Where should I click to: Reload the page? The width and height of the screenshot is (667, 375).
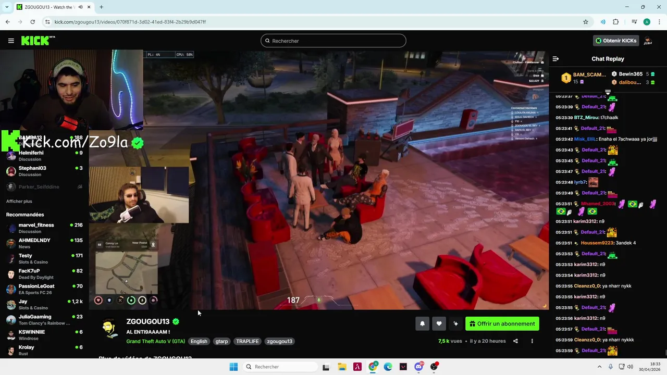pos(32,22)
